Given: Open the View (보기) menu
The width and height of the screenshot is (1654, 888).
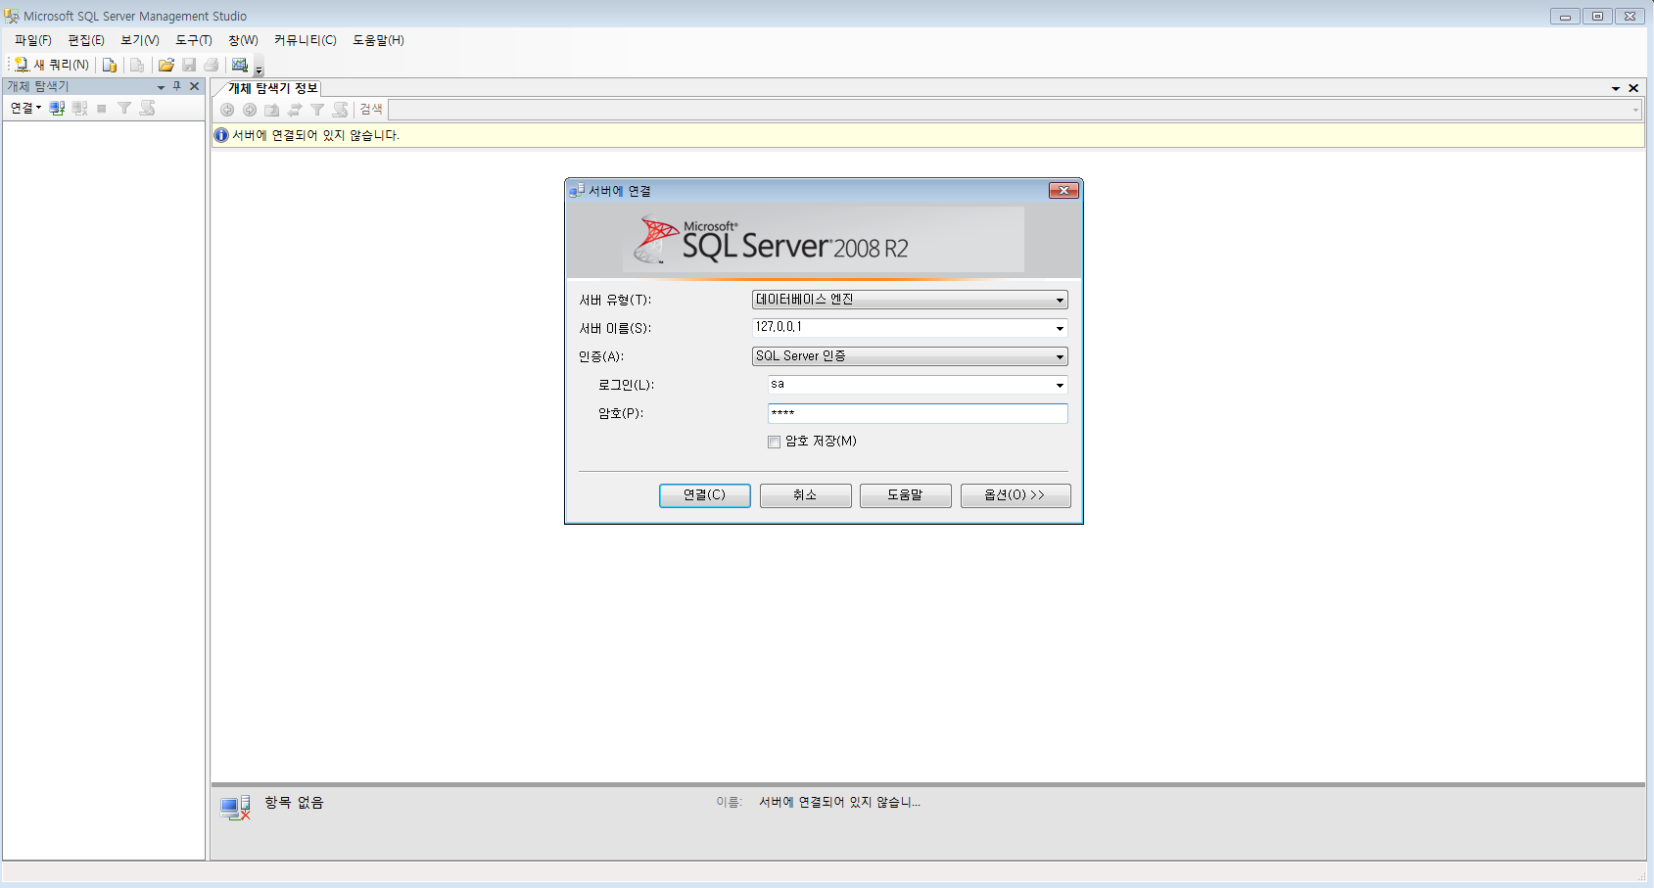Looking at the screenshot, I should coord(140,40).
